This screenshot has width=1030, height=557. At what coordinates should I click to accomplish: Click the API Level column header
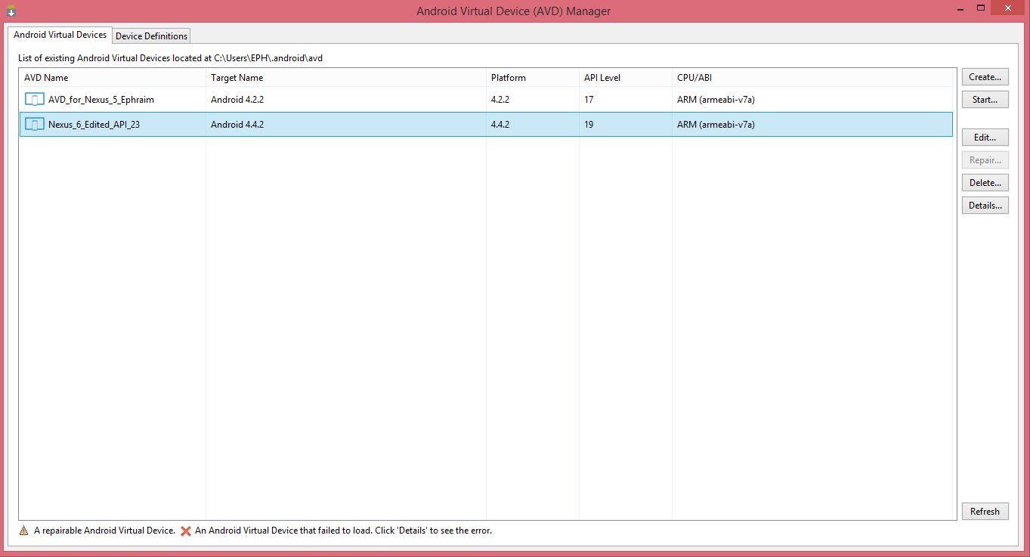602,77
